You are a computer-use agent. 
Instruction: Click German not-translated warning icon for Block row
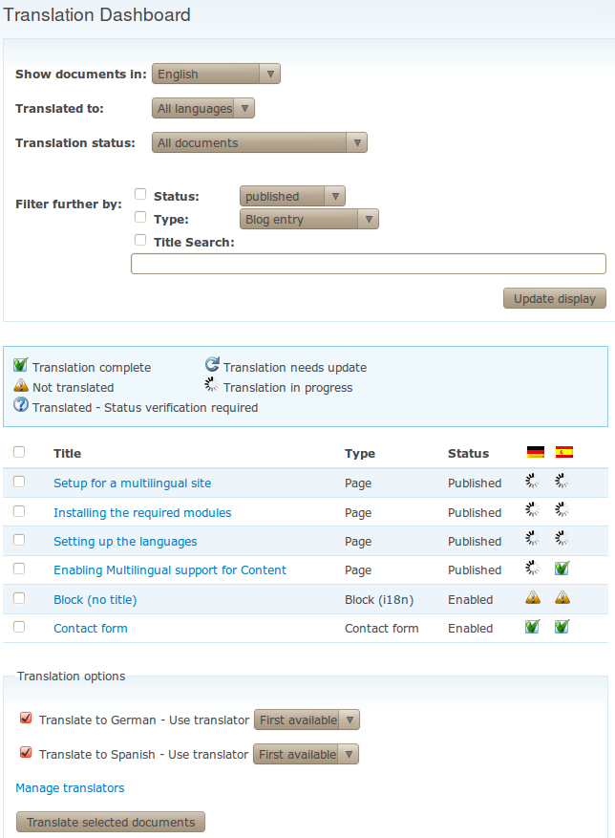[533, 597]
